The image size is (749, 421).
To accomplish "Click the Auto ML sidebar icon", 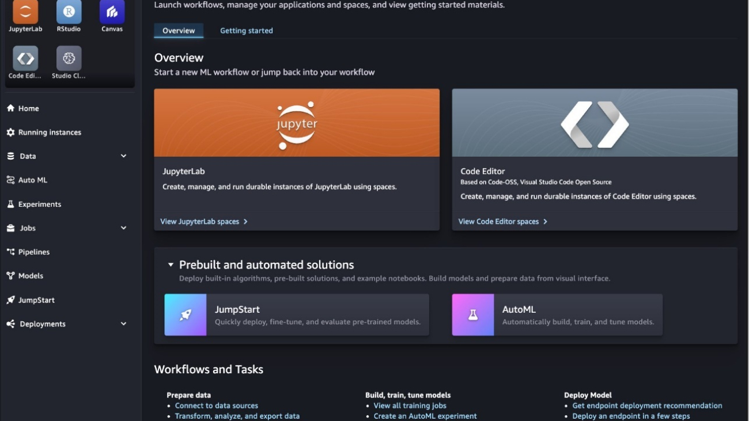I will pyautogui.click(x=10, y=180).
